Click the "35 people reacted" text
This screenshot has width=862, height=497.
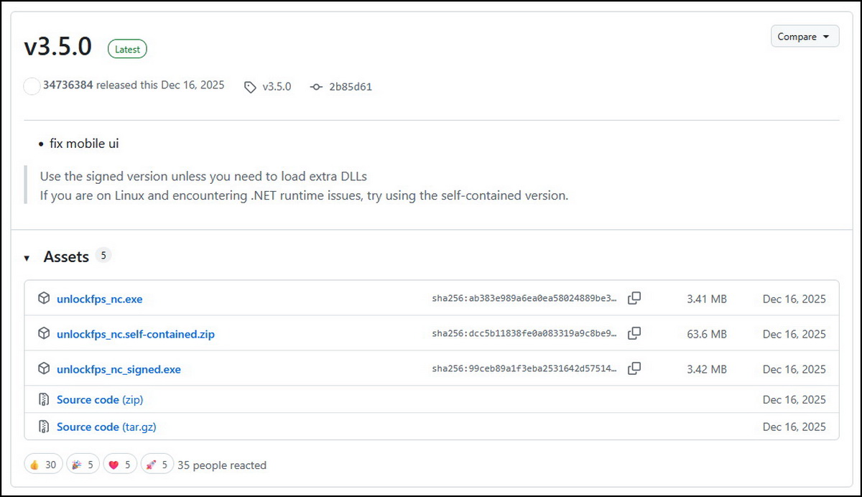coord(222,465)
